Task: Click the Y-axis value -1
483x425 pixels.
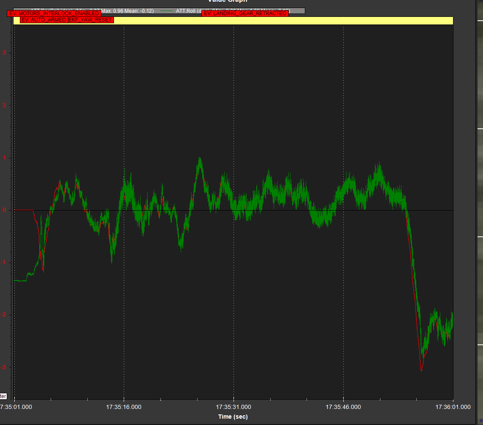Action: click(x=3, y=263)
